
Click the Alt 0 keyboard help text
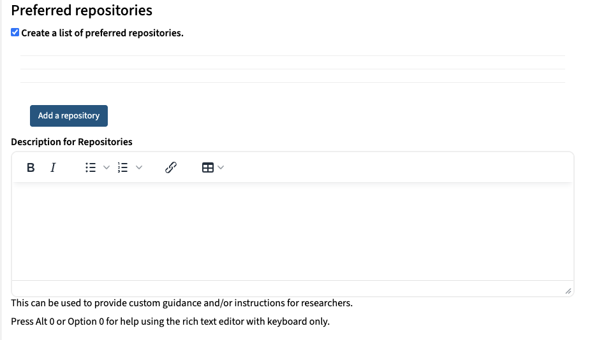170,322
